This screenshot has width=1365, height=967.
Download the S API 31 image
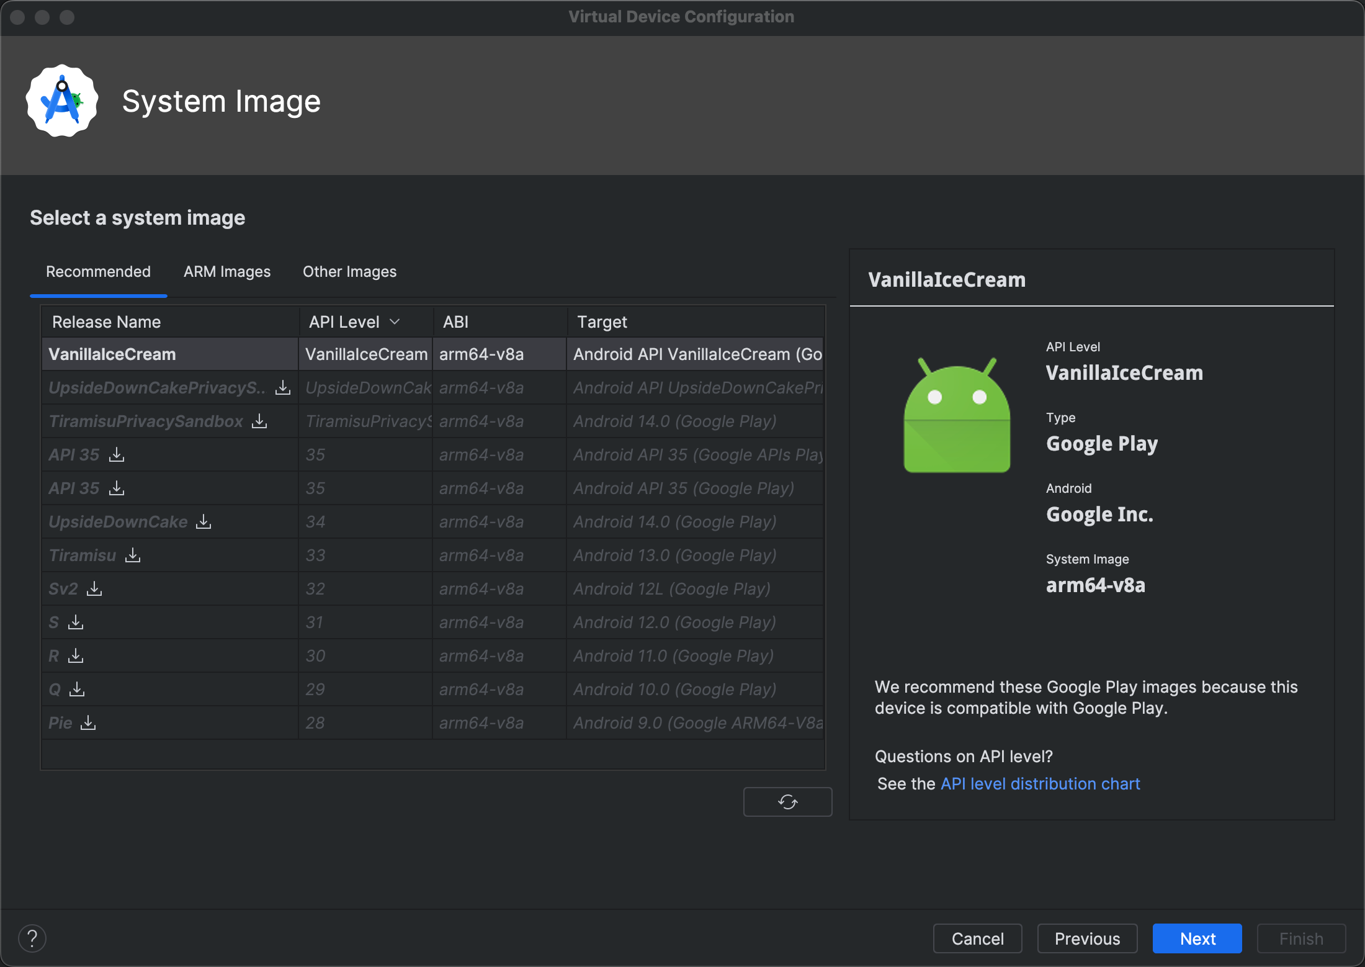tap(76, 622)
